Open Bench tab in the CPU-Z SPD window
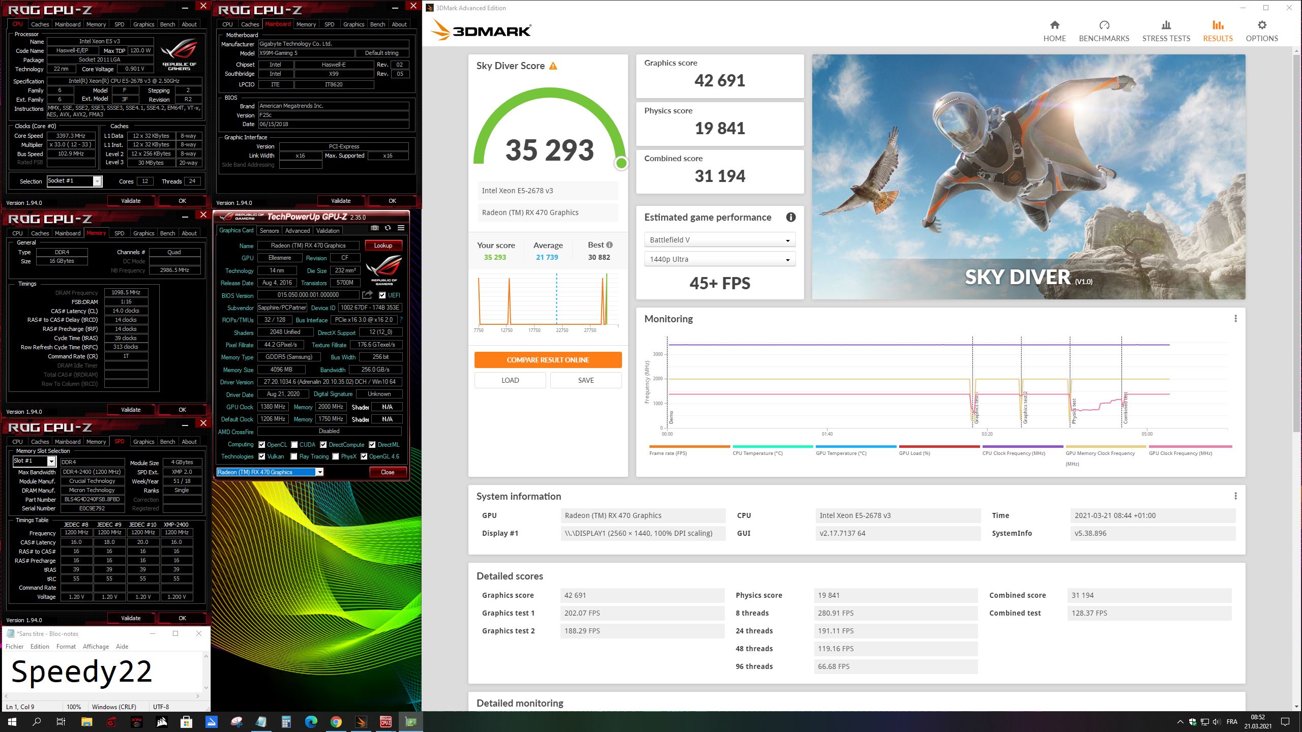Screen dimensions: 1302x732 point(167,442)
